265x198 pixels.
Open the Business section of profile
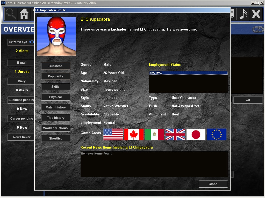coord(55,66)
